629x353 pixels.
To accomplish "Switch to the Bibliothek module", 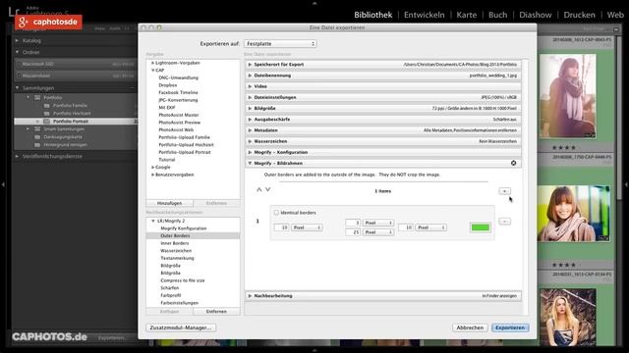I will 373,15.
